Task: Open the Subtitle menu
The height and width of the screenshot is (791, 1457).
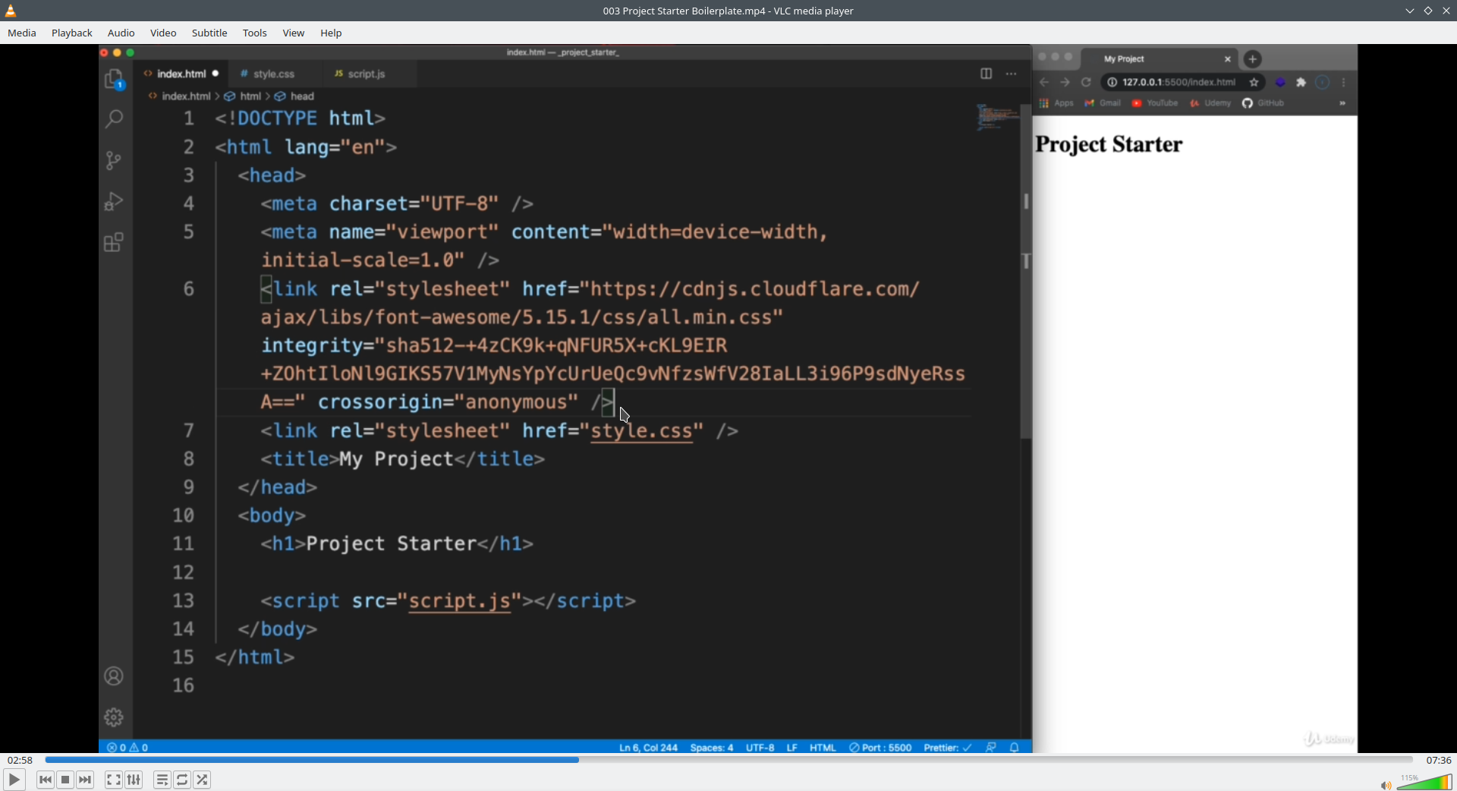Action: tap(209, 33)
